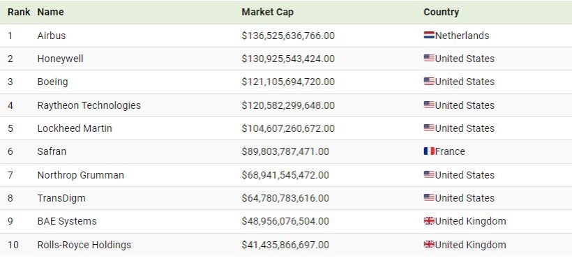Click the Country column header
The image size is (572, 265).
tap(441, 12)
